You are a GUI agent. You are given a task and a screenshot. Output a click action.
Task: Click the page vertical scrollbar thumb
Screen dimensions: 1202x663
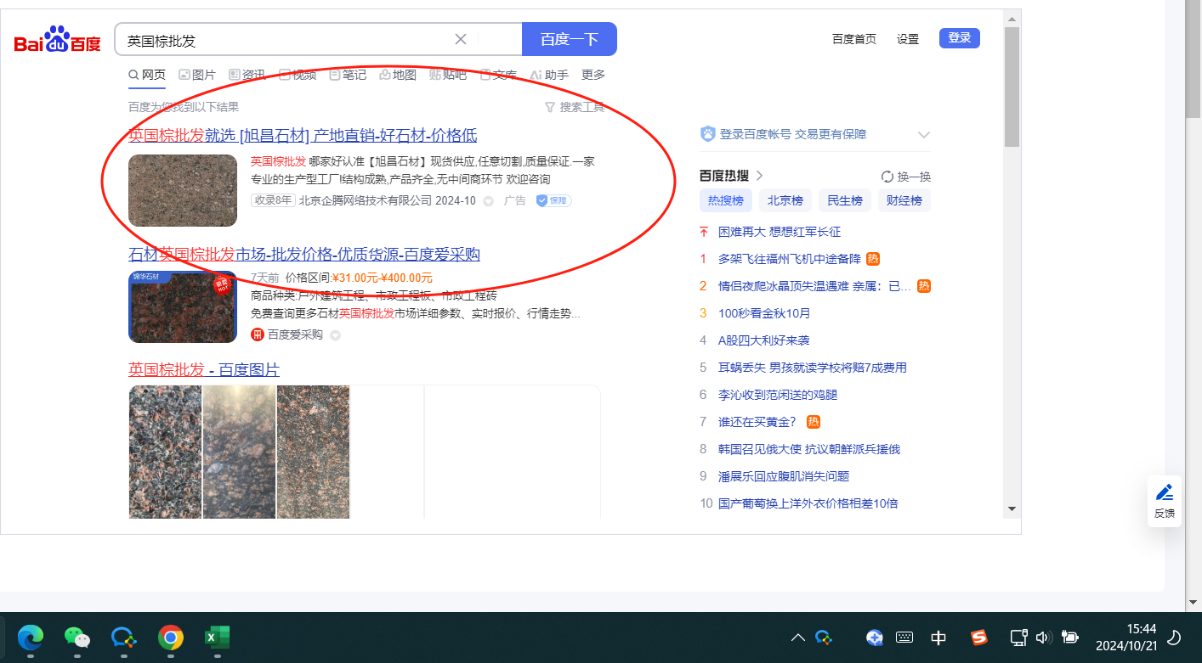click(1012, 85)
